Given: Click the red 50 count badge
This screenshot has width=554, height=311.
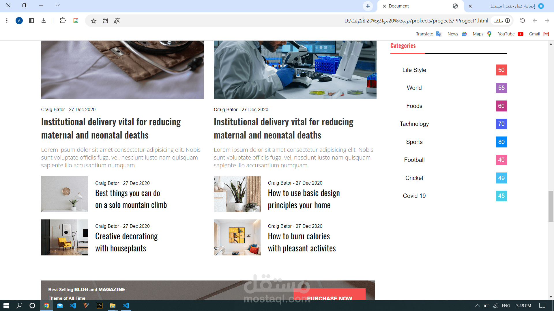Looking at the screenshot, I should pos(501,70).
